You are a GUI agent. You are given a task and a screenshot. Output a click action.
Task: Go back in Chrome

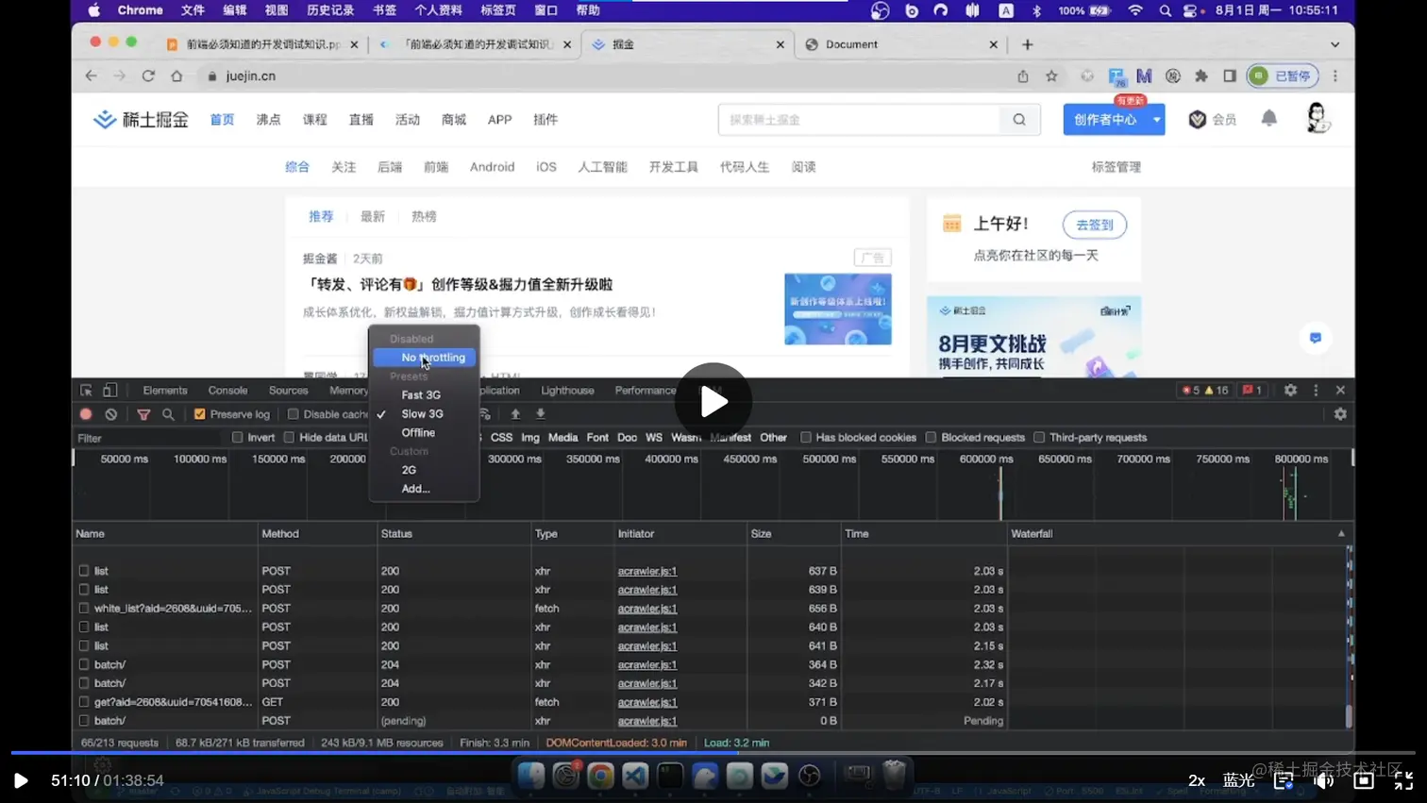pyautogui.click(x=91, y=76)
